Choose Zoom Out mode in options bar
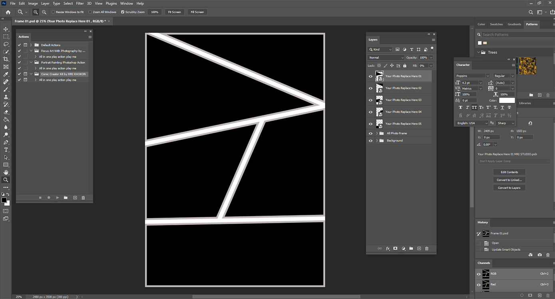 (44, 12)
